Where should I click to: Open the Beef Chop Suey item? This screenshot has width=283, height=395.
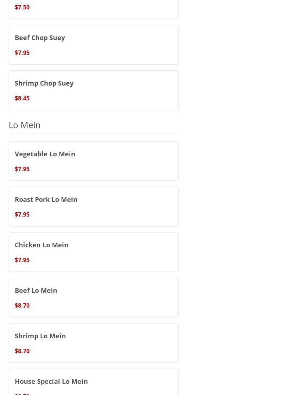coord(40,38)
